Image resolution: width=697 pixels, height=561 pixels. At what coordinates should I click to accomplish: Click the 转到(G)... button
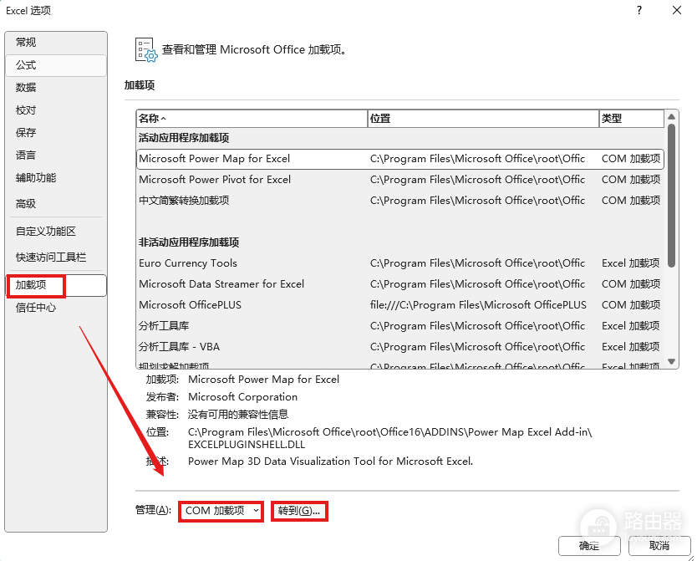click(299, 511)
